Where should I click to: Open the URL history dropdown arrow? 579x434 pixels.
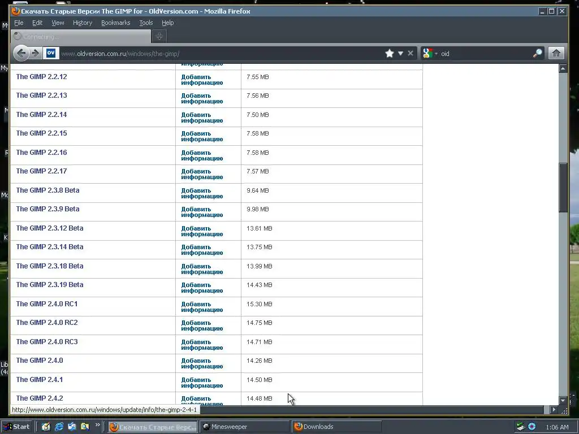click(x=400, y=54)
